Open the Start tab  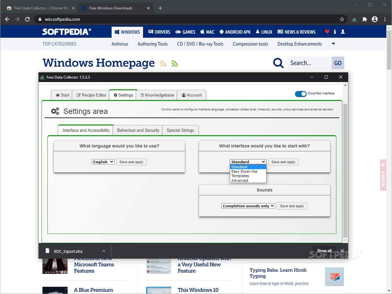point(62,95)
